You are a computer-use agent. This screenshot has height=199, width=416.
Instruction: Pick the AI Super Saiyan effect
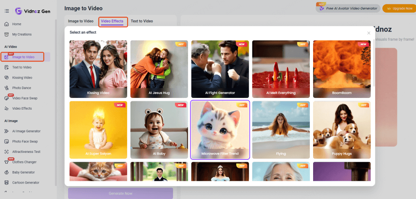coord(98,130)
